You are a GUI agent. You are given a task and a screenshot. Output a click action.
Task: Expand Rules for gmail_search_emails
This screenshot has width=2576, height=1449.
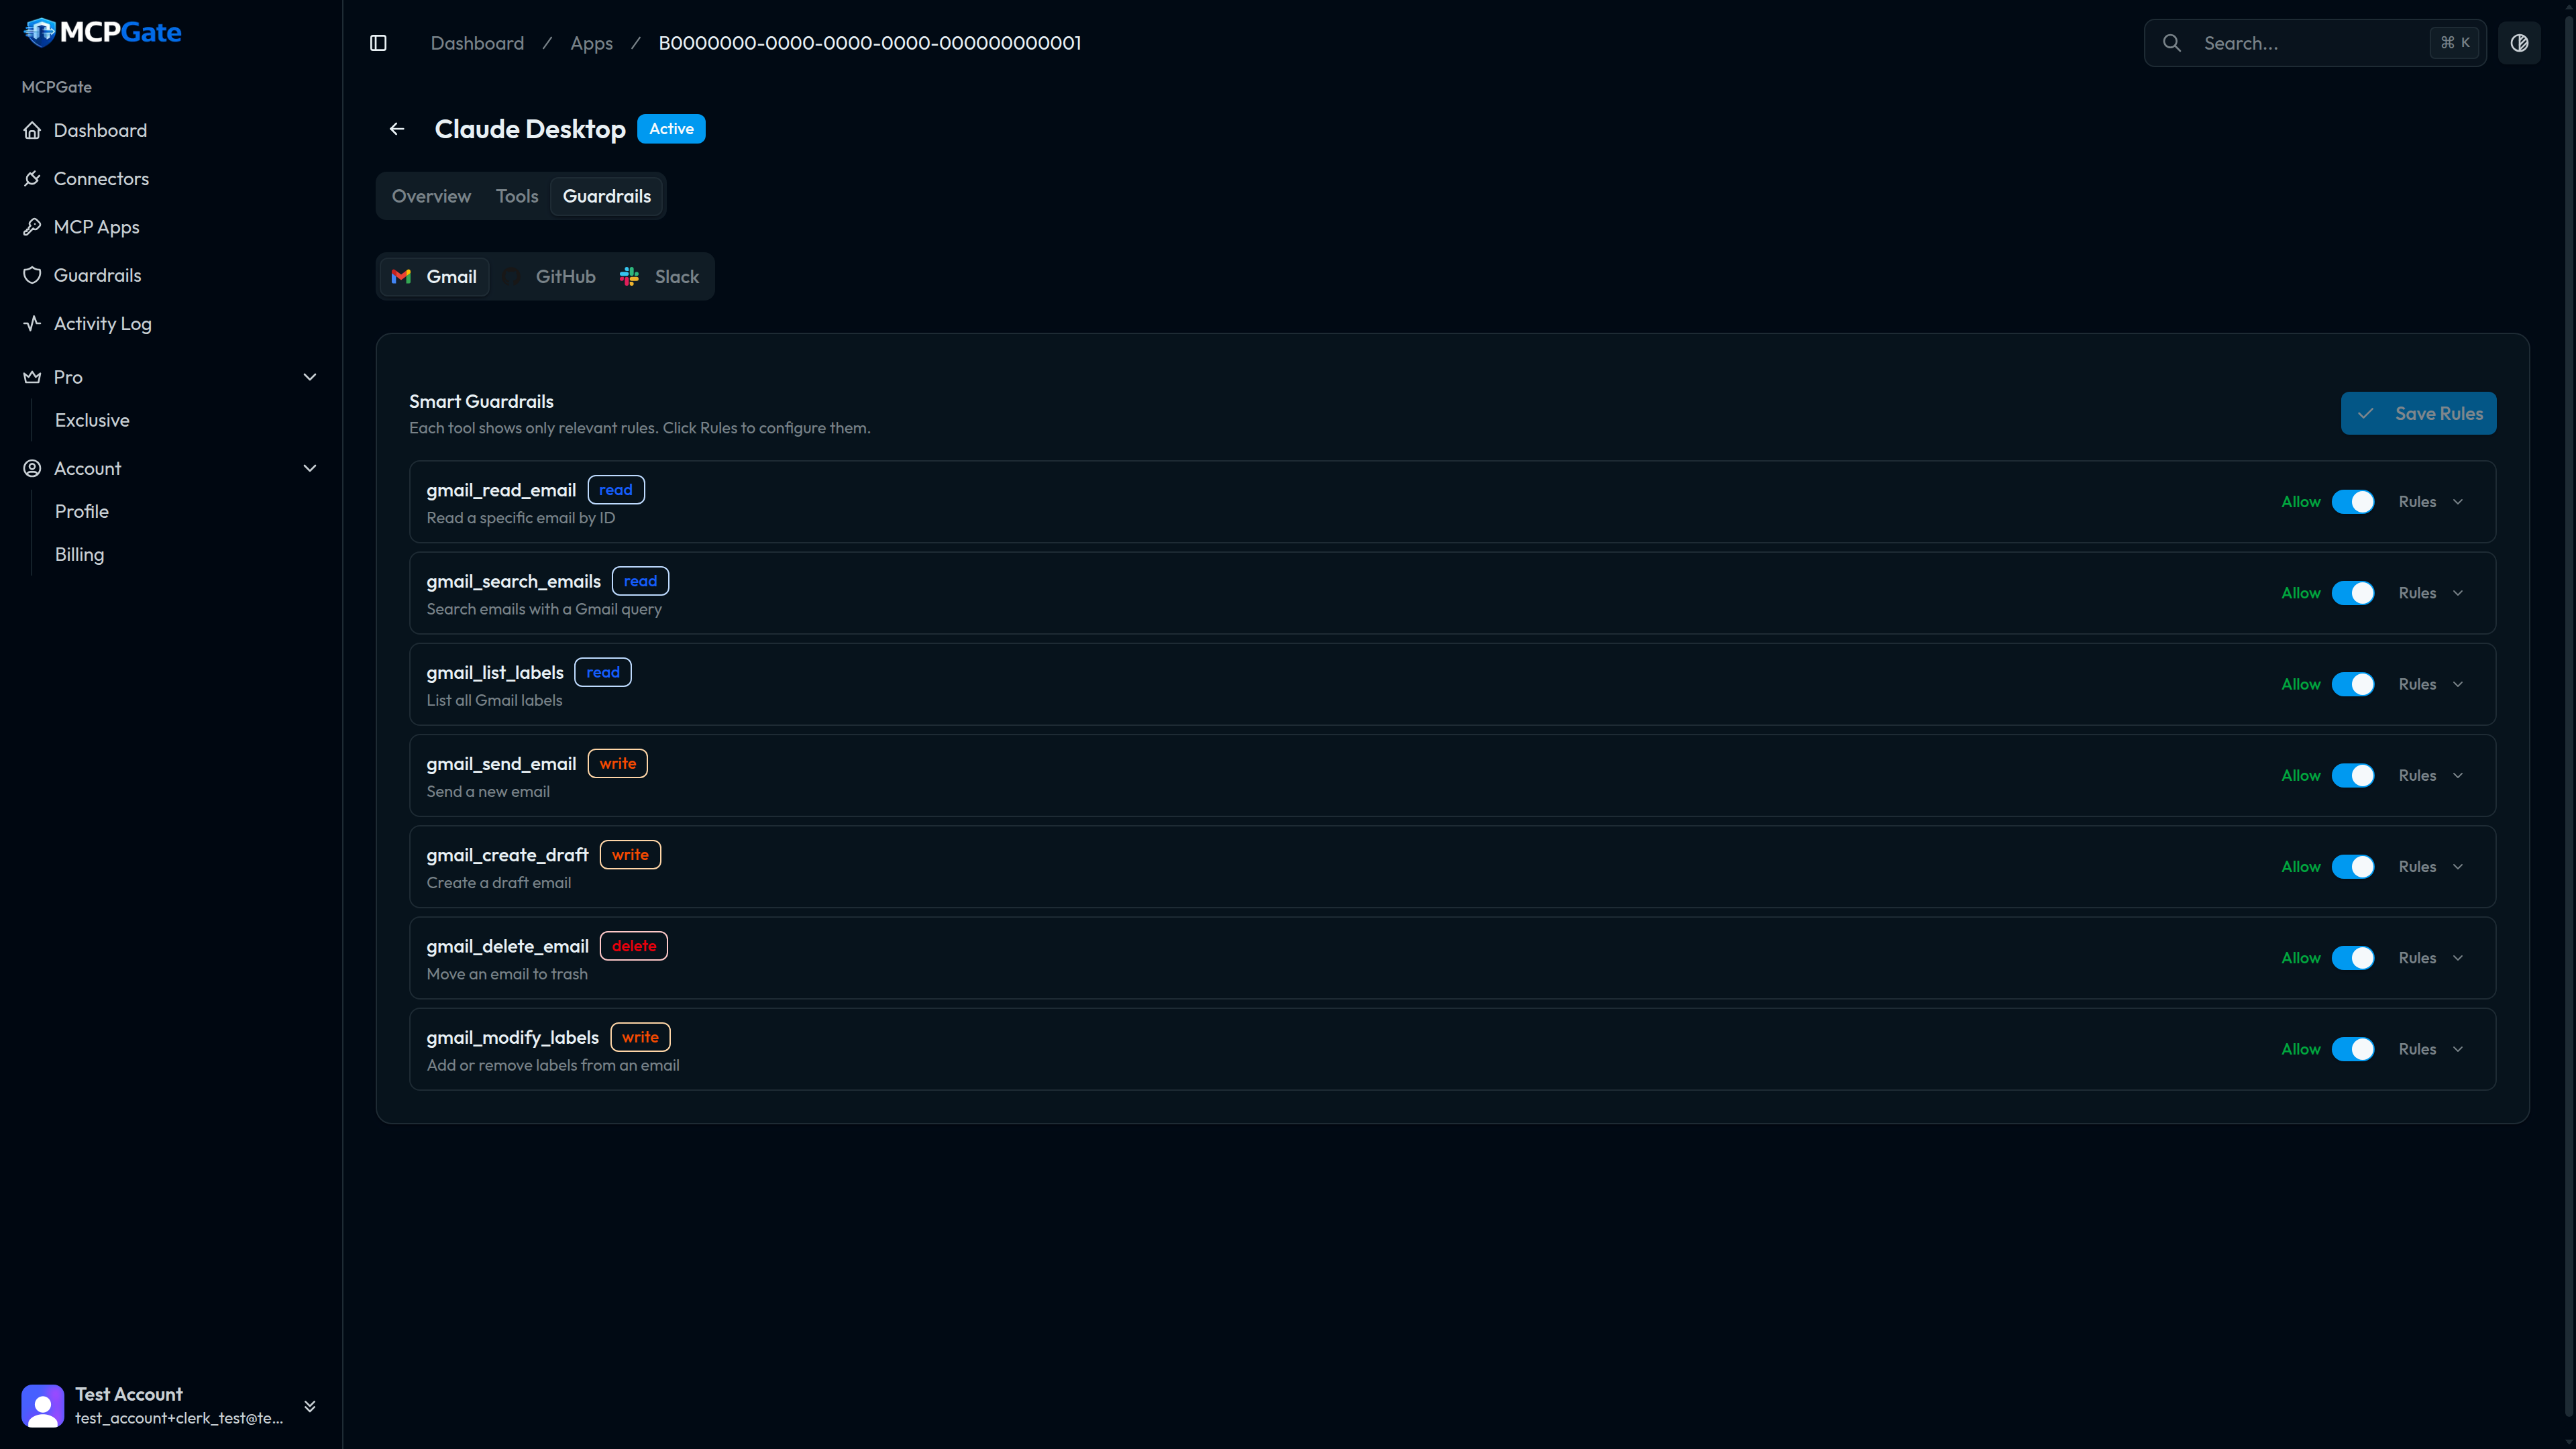(2431, 592)
